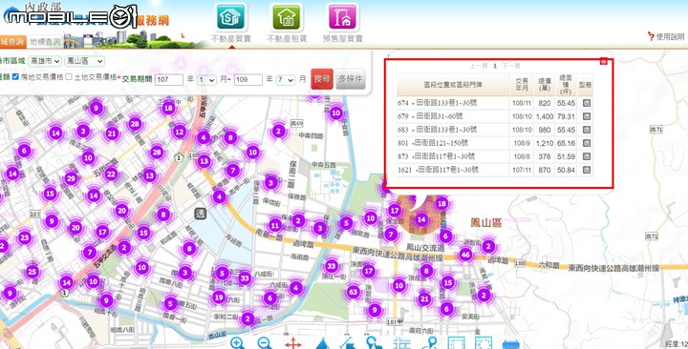This screenshot has width=688, height=349.
Task: Open map cluster marker 29
Action: (71, 178)
